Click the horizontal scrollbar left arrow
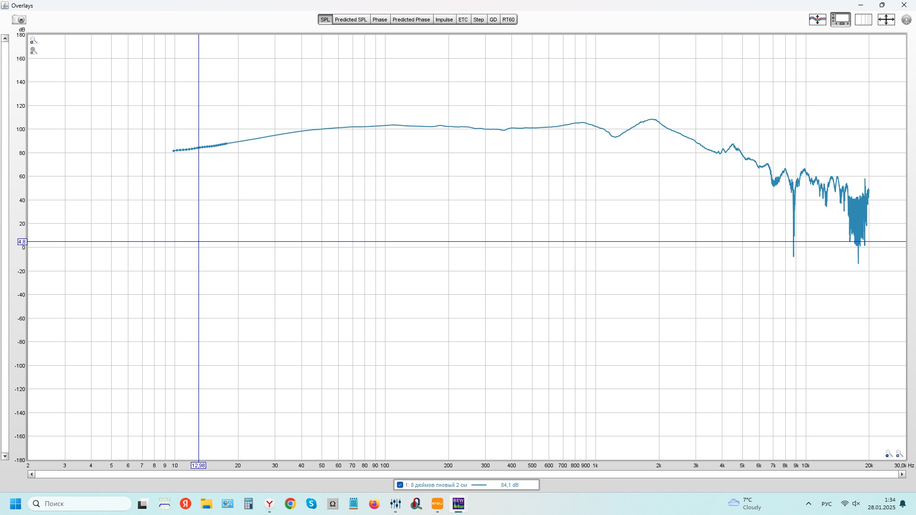The height and width of the screenshot is (515, 916). tap(31, 474)
